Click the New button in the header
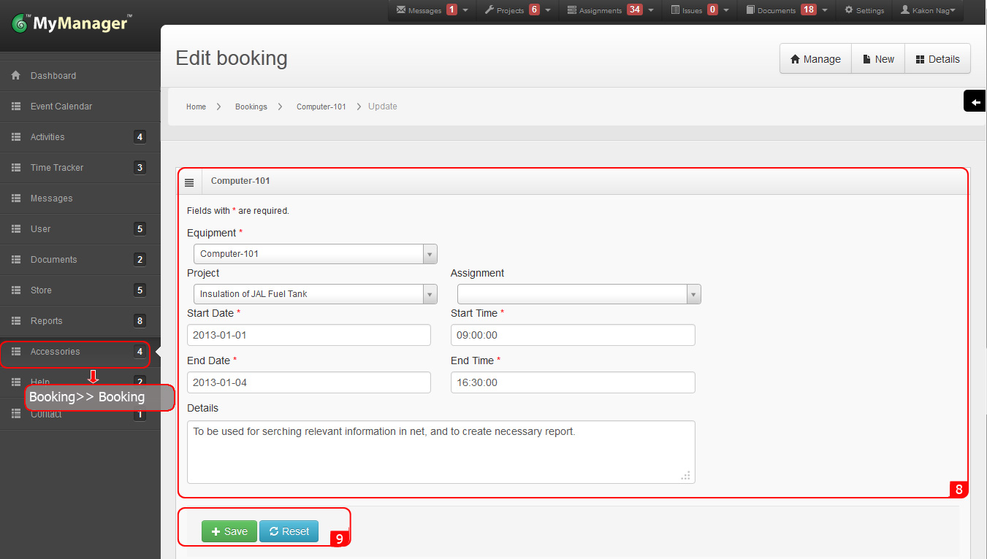 coord(877,58)
